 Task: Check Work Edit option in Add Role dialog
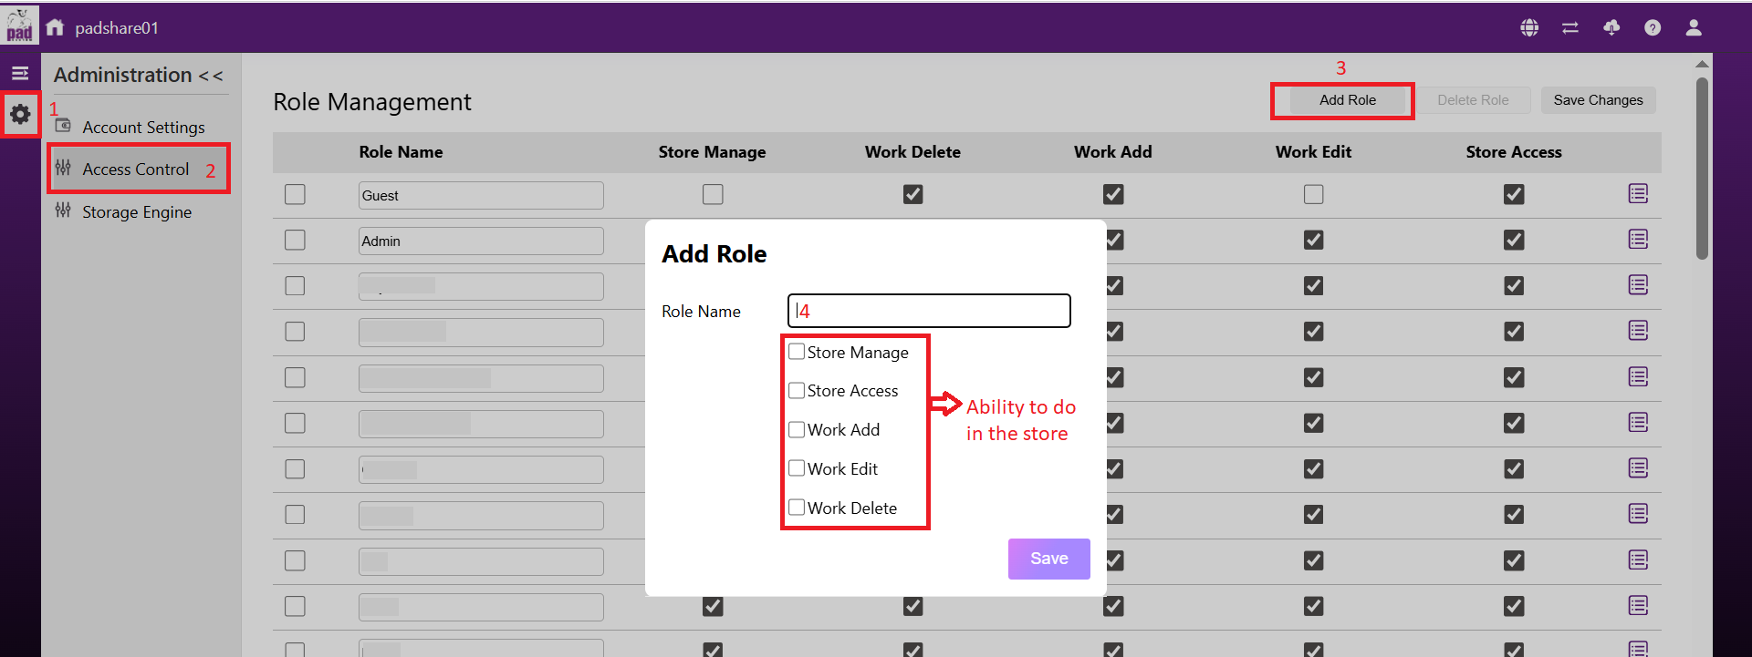[x=797, y=468]
